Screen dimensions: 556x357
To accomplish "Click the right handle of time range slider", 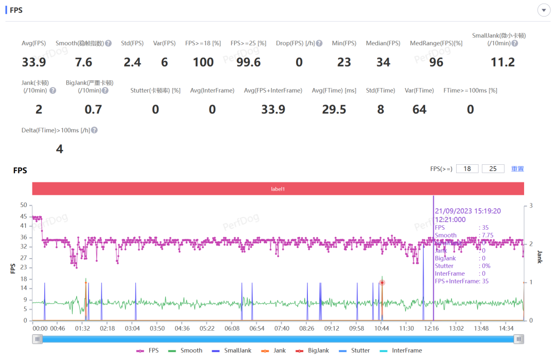I will click(x=519, y=338).
